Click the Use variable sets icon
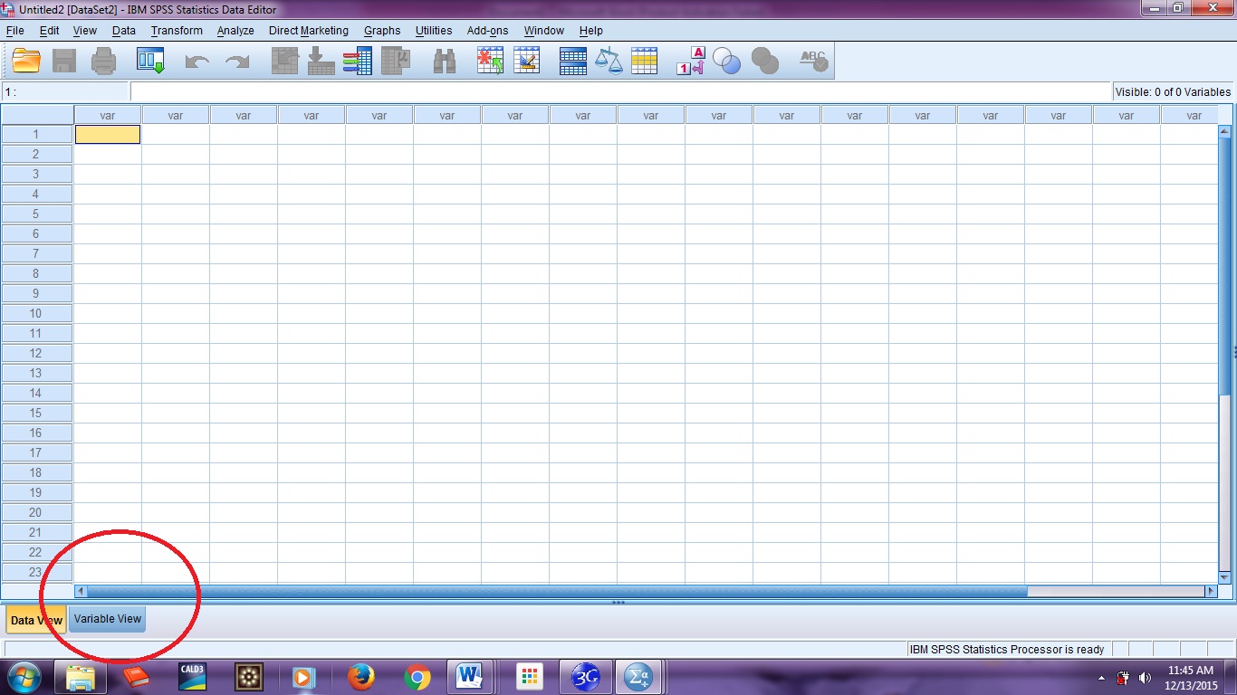 click(x=727, y=61)
